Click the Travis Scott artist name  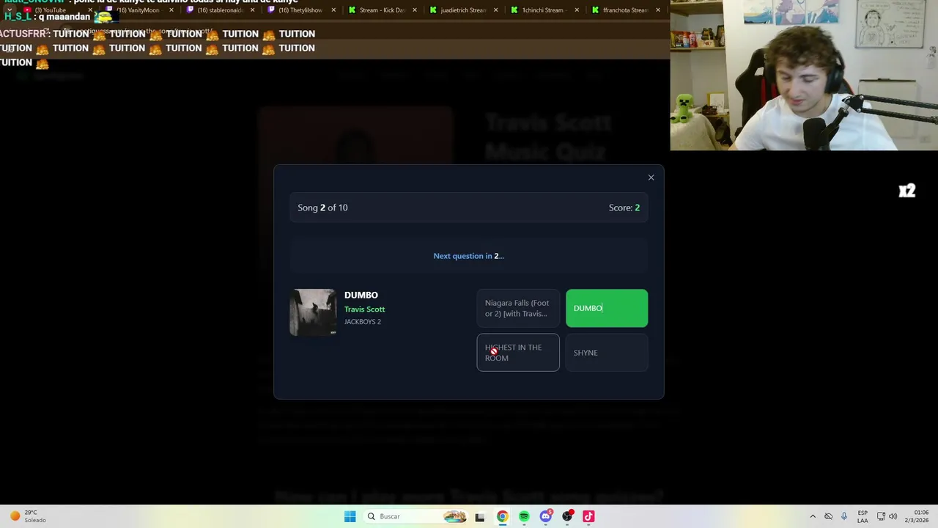click(364, 309)
